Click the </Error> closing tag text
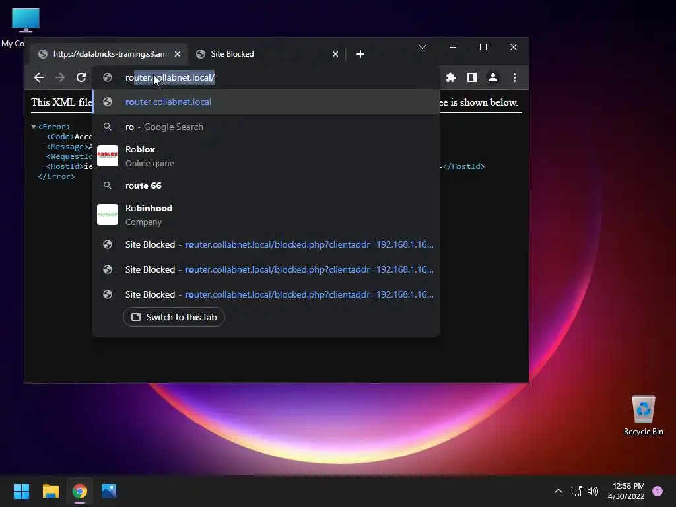Image resolution: width=676 pixels, height=507 pixels. pyautogui.click(x=57, y=176)
